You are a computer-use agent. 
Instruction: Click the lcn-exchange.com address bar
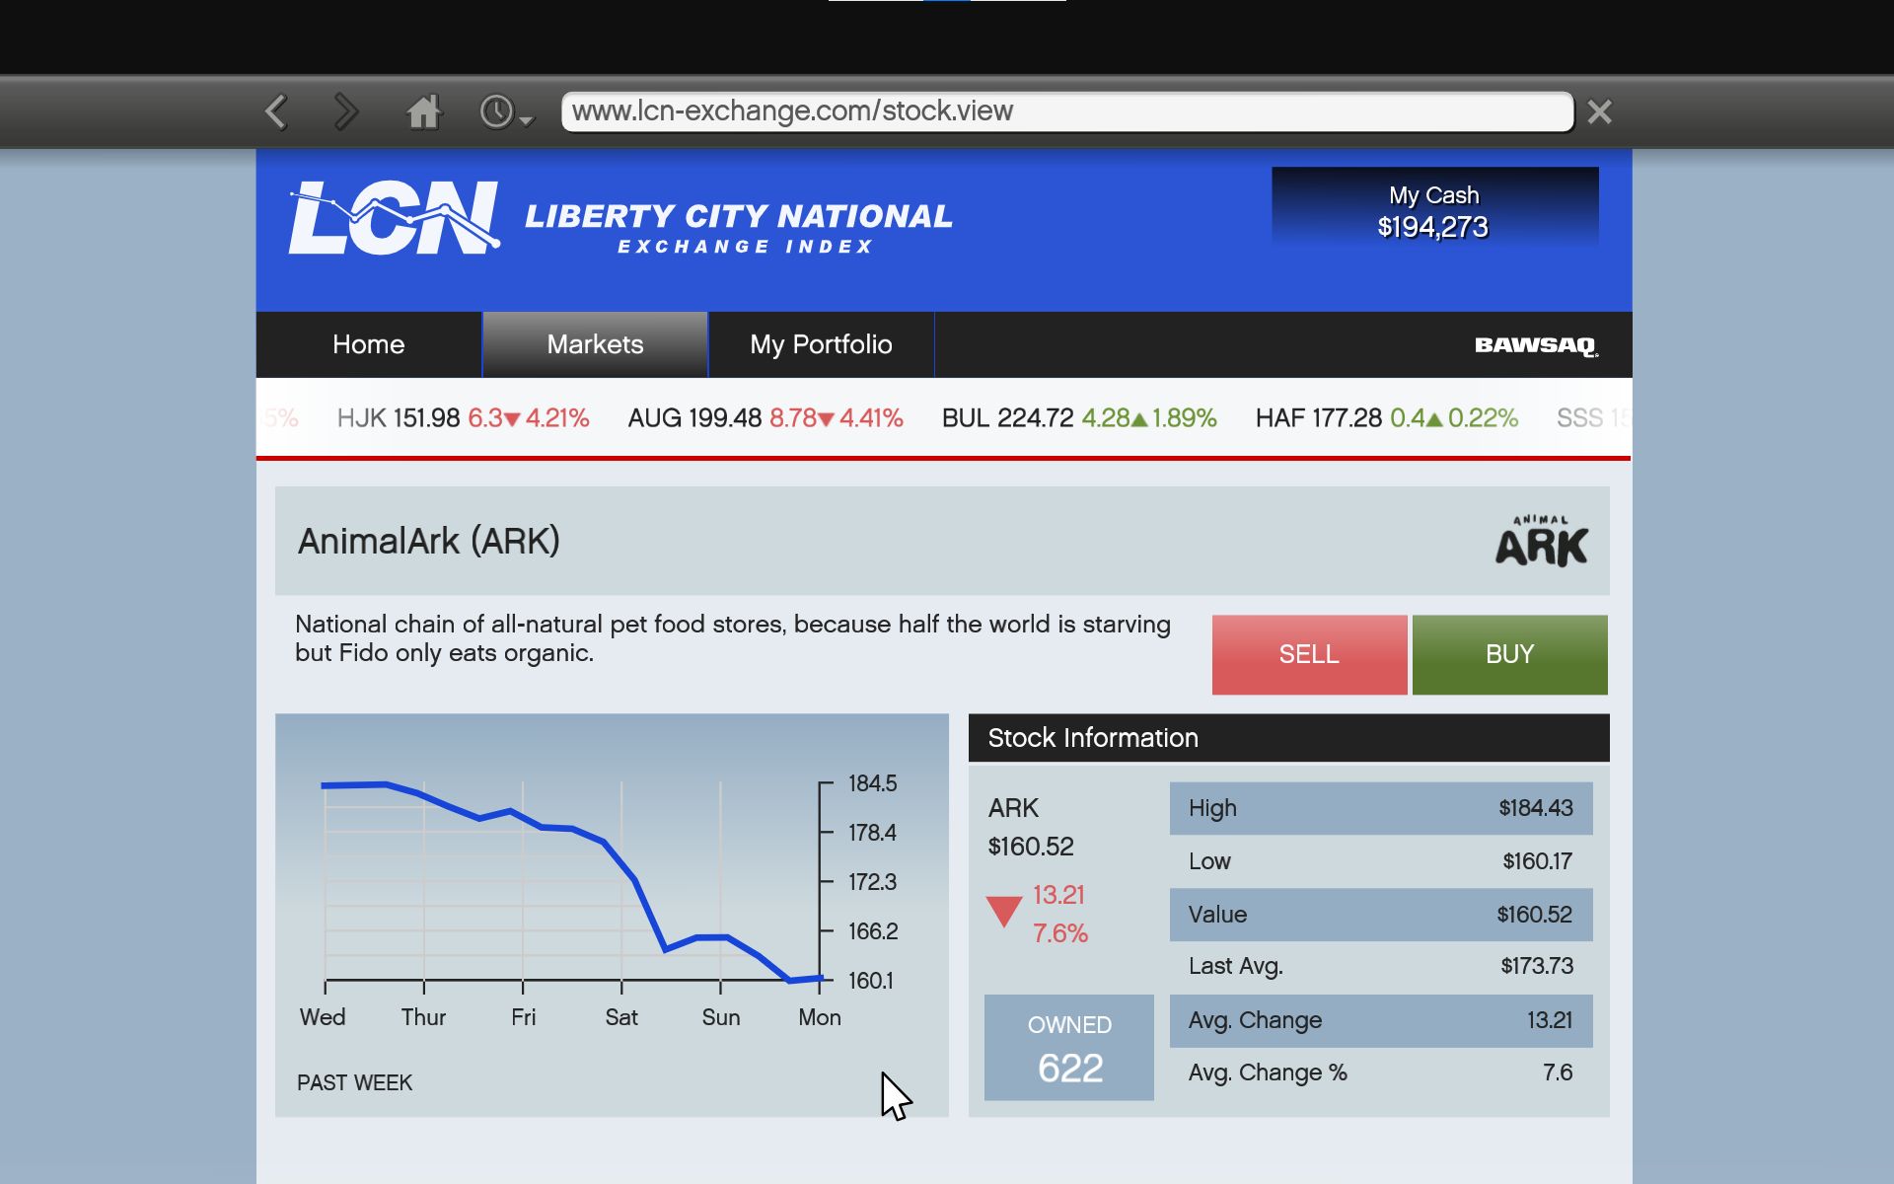coord(1067,111)
